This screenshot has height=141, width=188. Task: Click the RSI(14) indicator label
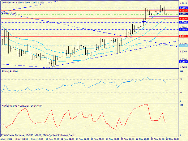point(10,72)
